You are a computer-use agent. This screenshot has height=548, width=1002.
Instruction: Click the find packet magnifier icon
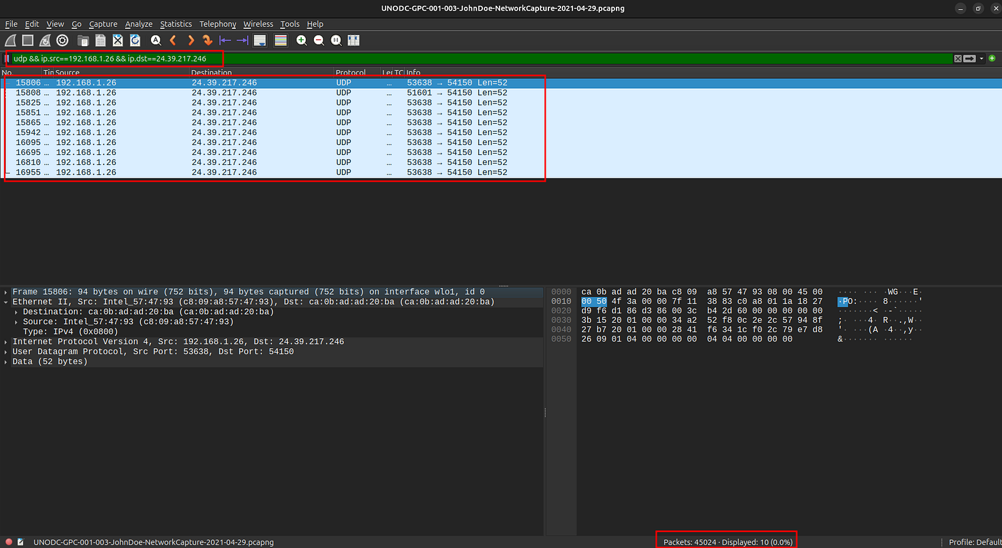(156, 41)
